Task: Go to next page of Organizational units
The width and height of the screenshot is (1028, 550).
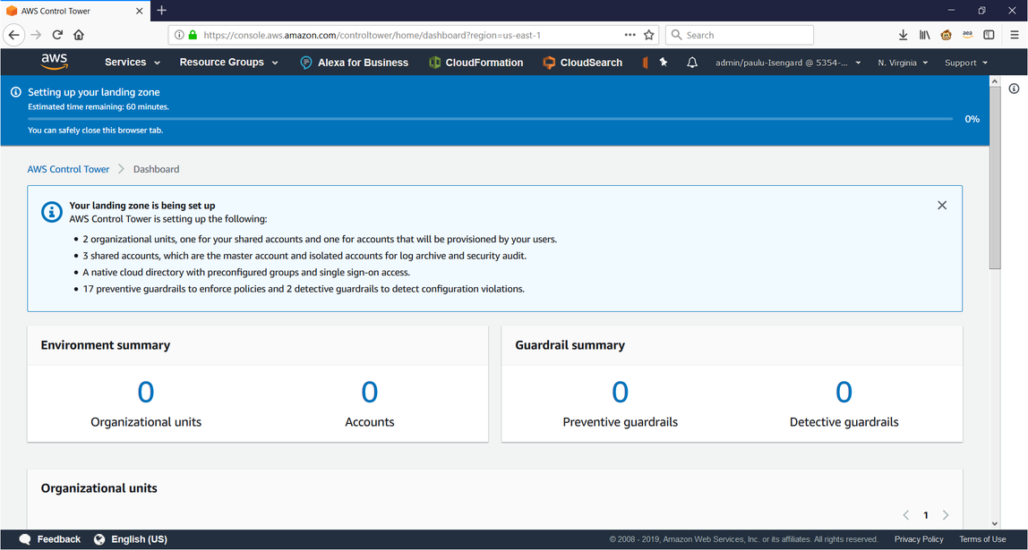Action: tap(946, 515)
